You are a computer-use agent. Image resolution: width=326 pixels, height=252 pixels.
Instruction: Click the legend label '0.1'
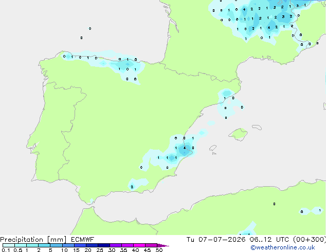coord(6,250)
